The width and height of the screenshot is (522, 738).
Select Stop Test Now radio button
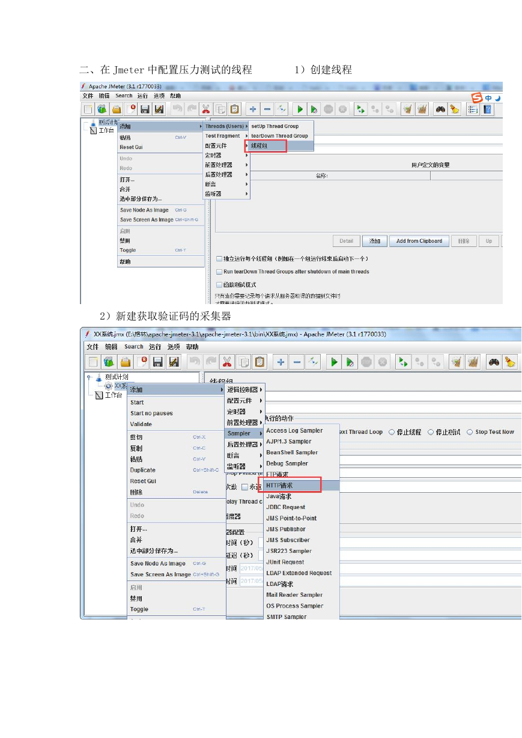coord(470,432)
